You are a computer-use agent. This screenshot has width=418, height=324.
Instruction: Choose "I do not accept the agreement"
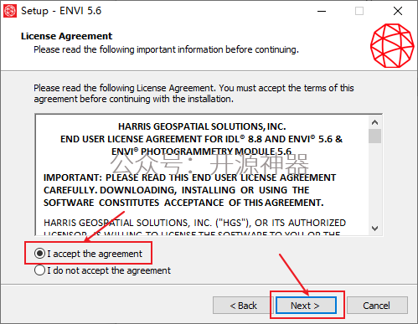tap(39, 270)
